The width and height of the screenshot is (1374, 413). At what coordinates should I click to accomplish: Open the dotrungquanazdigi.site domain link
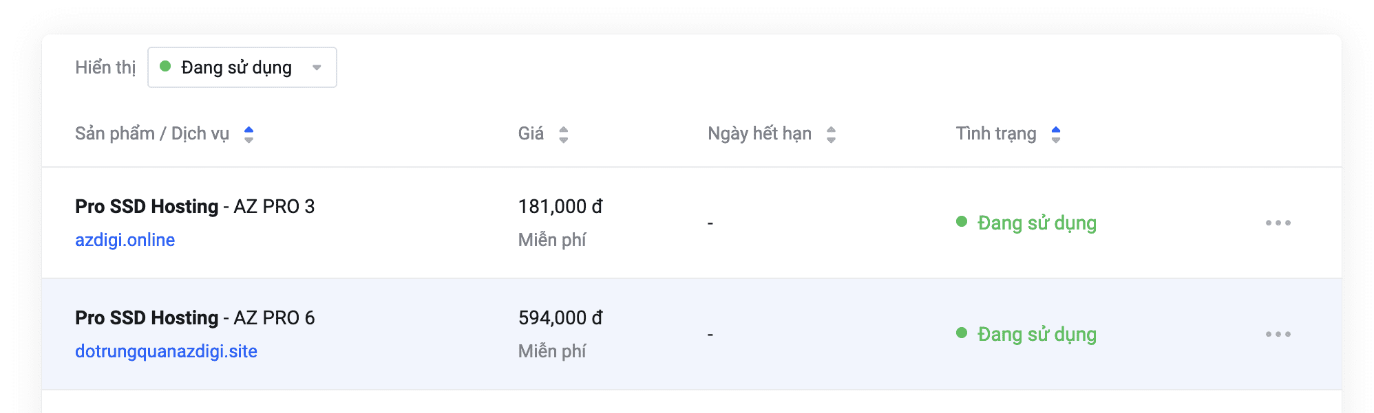point(166,351)
